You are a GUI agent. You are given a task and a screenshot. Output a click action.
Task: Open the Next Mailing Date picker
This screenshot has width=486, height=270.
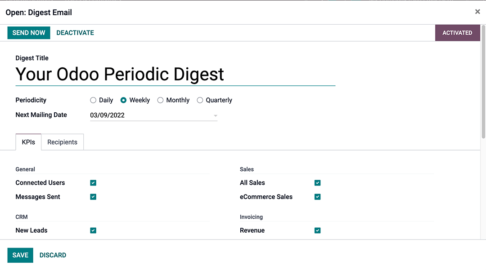(215, 115)
